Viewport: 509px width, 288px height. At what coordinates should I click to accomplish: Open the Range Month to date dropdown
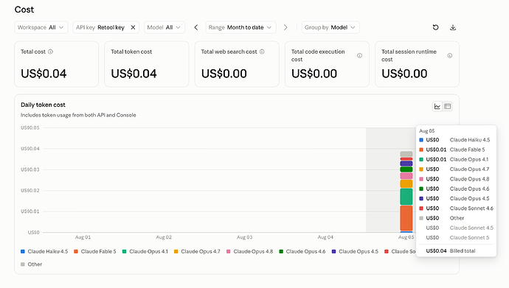tap(240, 27)
